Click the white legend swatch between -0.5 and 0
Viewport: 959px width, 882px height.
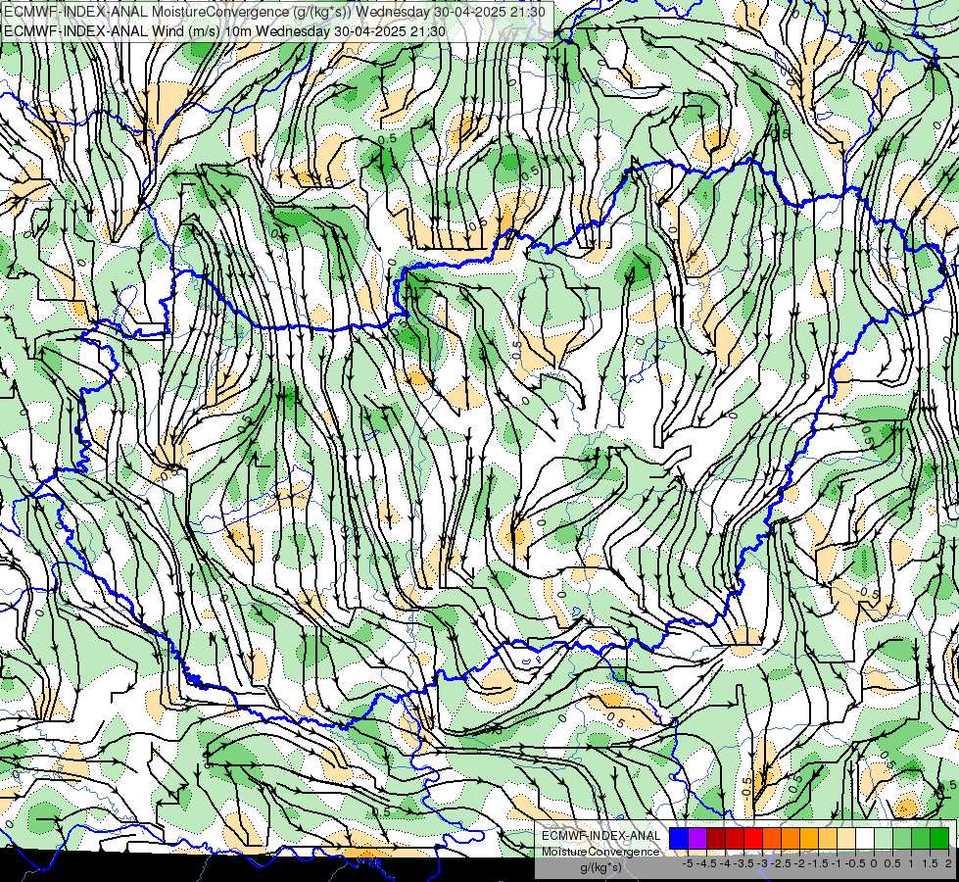click(x=865, y=839)
